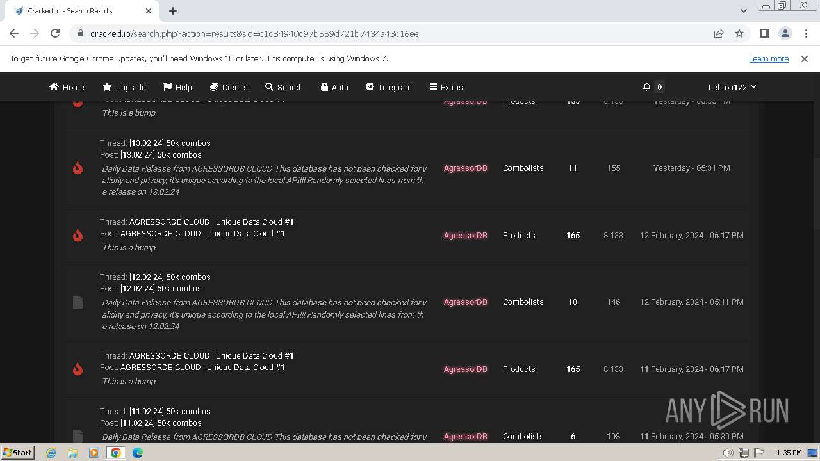This screenshot has width=820, height=461.
Task: Open the volume speaker tray icon
Action: pyautogui.click(x=728, y=453)
